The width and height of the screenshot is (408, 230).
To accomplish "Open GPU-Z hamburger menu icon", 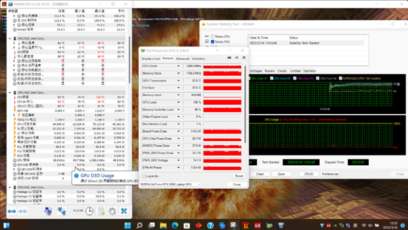I will [244, 58].
